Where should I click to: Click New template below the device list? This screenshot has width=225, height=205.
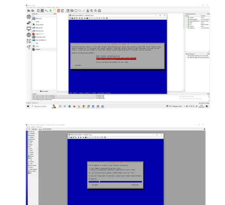click(44, 91)
